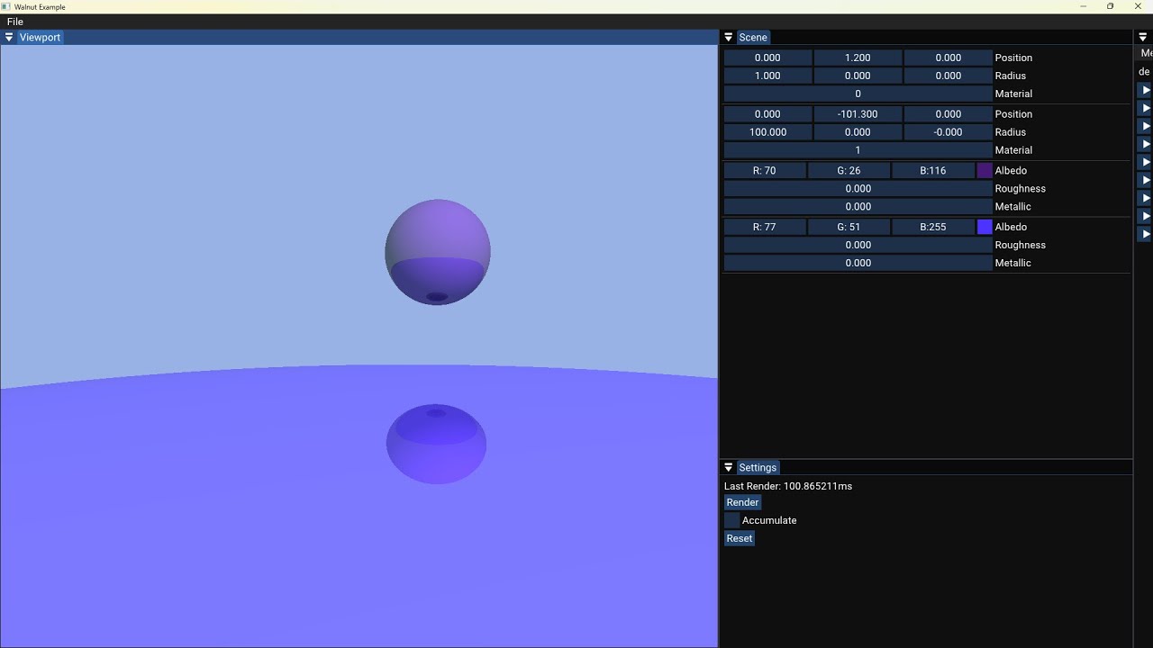Viewport: 1153px width, 648px height.
Task: Open the bright blue Albedo color swatch
Action: (x=985, y=227)
